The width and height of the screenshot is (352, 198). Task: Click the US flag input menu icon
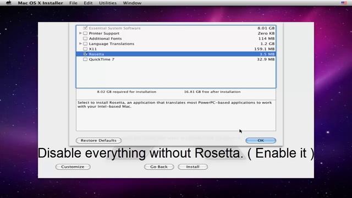coord(344,3)
